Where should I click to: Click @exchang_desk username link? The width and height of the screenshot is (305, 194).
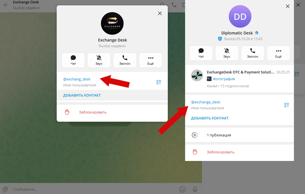tap(77, 79)
